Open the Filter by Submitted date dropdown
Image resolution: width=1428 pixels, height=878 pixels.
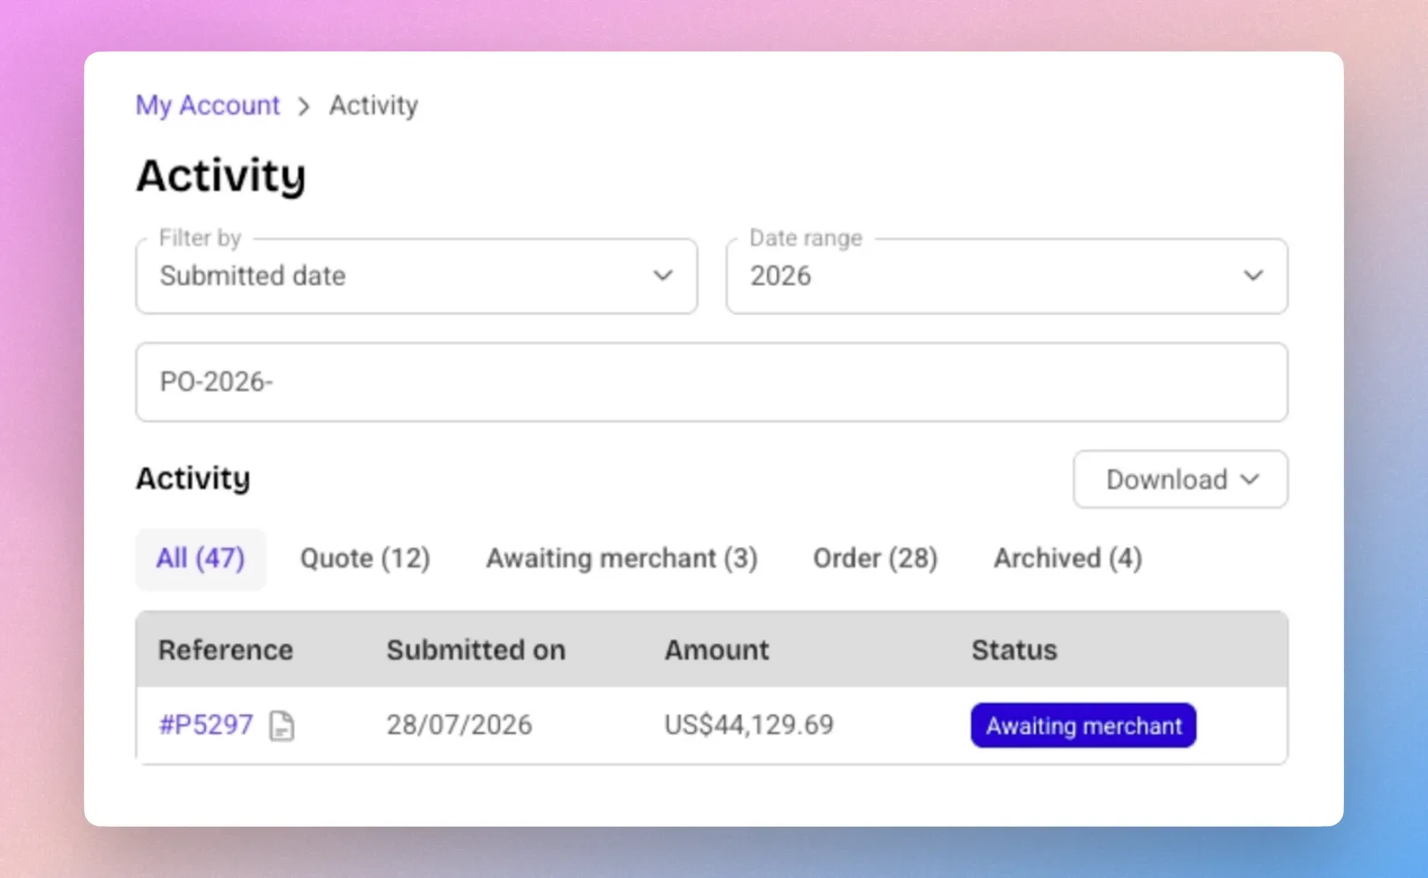click(416, 276)
